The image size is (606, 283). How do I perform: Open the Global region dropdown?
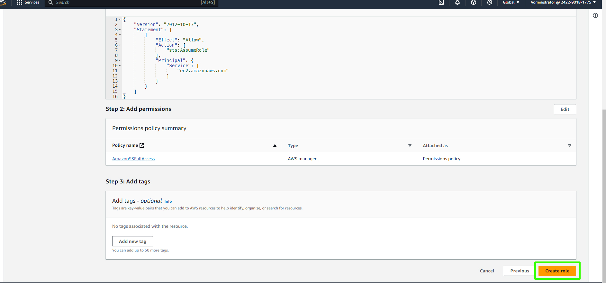[x=511, y=2]
